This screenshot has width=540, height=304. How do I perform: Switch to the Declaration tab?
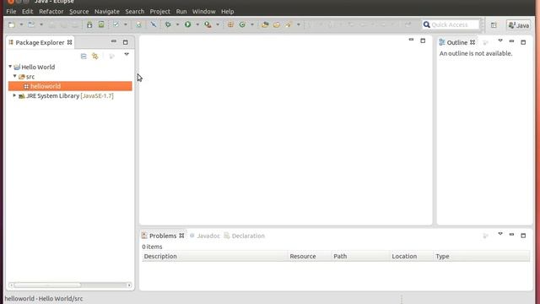[245, 236]
